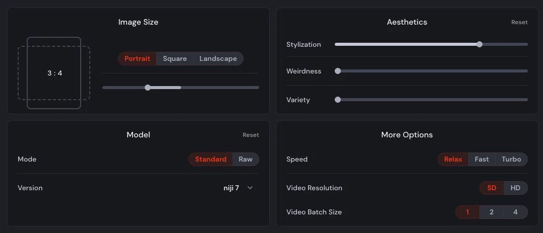Select Turbo speed
The height and width of the screenshot is (233, 543).
coord(511,160)
